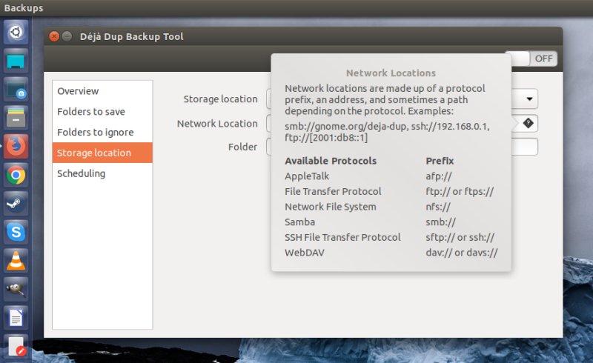The width and height of the screenshot is (593, 363).
Task: Click the Network Location help icon
Action: (x=528, y=123)
